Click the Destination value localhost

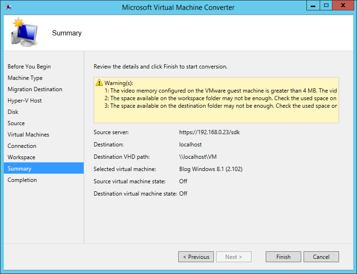point(191,145)
